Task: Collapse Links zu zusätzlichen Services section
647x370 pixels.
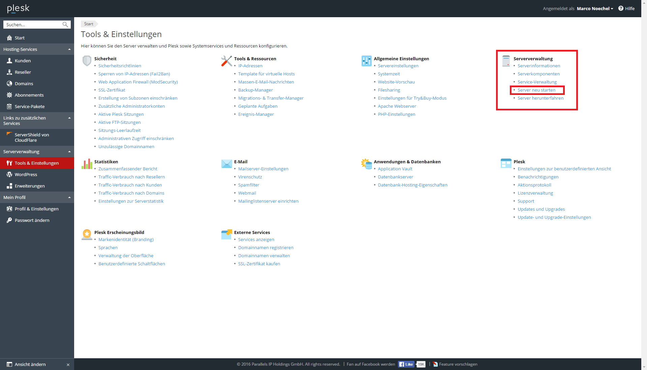Action: pos(69,118)
